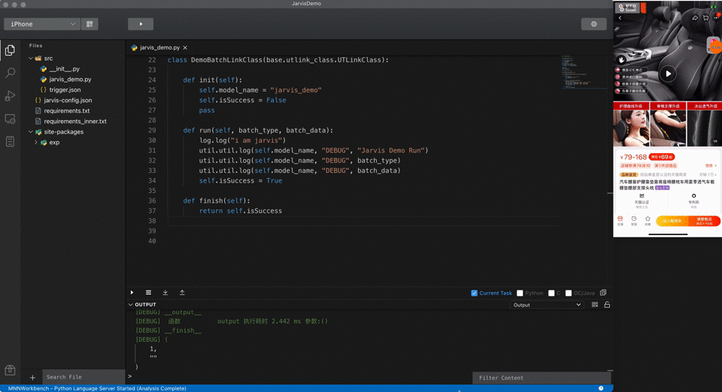The height and width of the screenshot is (392, 722).
Task: Tap the share icon in phone preview
Action: pos(695,18)
